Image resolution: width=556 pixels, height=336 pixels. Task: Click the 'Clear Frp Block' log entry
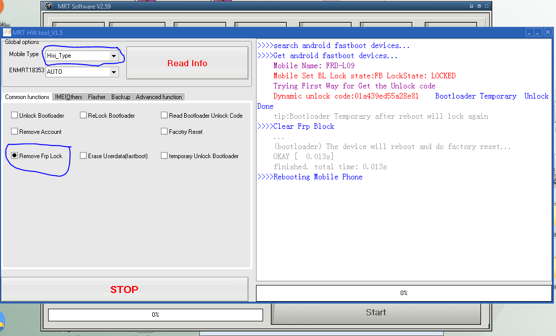pos(296,126)
